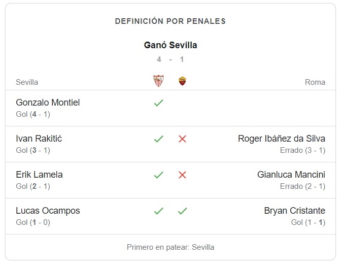Select Erik Lamela player name
This screenshot has height=265, width=344.
(x=39, y=175)
